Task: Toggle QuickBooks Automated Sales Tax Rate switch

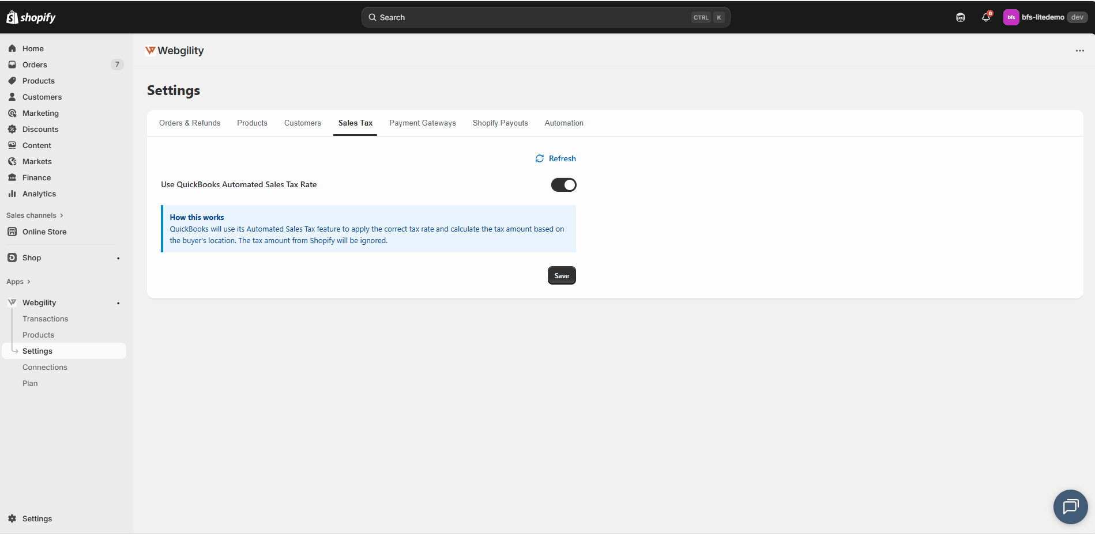Action: [x=564, y=185]
